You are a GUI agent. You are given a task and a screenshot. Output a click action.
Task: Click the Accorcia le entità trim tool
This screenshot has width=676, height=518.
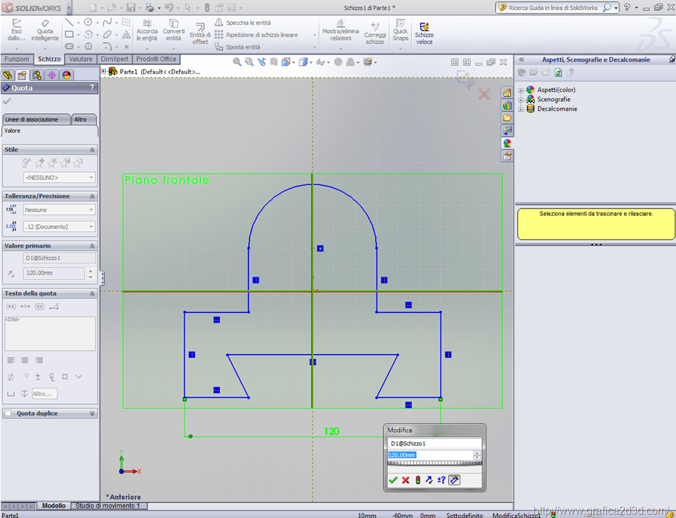pyautogui.click(x=147, y=30)
